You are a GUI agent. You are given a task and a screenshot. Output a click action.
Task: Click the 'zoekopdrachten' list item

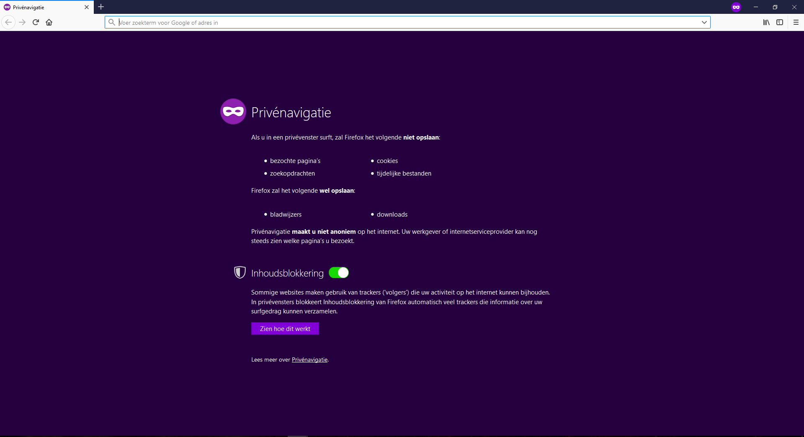pos(292,173)
